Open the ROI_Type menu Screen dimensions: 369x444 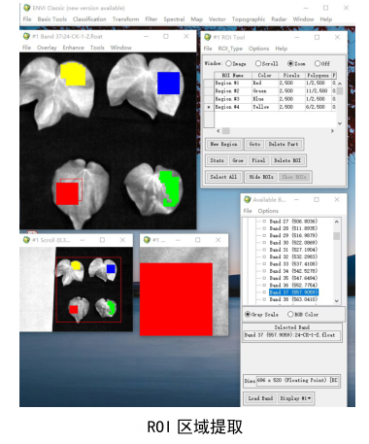230,49
